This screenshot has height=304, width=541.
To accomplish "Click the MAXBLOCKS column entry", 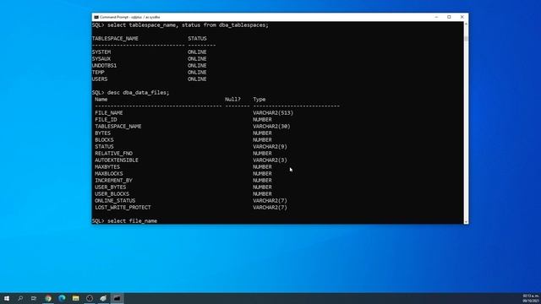I will [x=109, y=174].
